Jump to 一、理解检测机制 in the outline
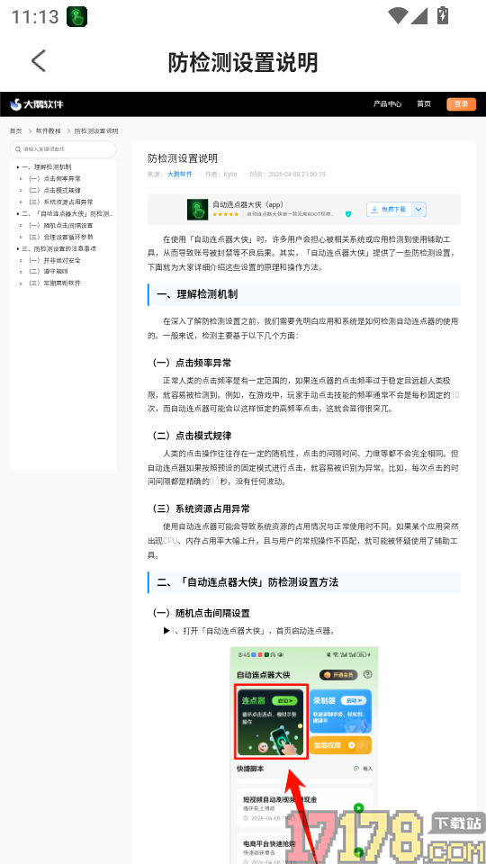The image size is (486, 864). (x=46, y=166)
